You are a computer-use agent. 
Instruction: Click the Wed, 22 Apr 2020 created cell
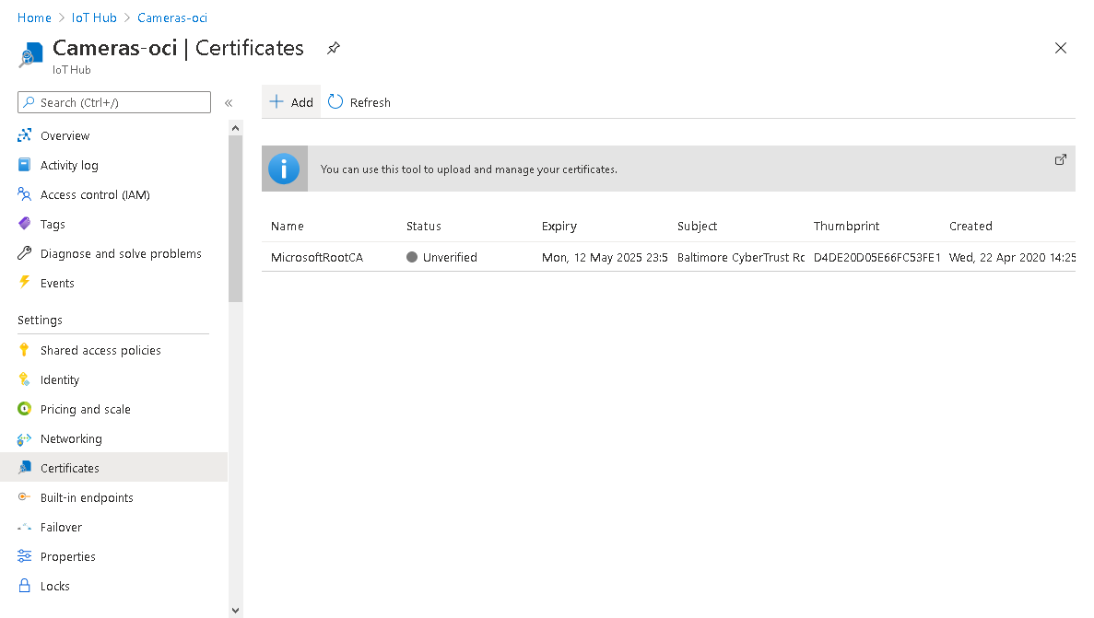point(1012,257)
